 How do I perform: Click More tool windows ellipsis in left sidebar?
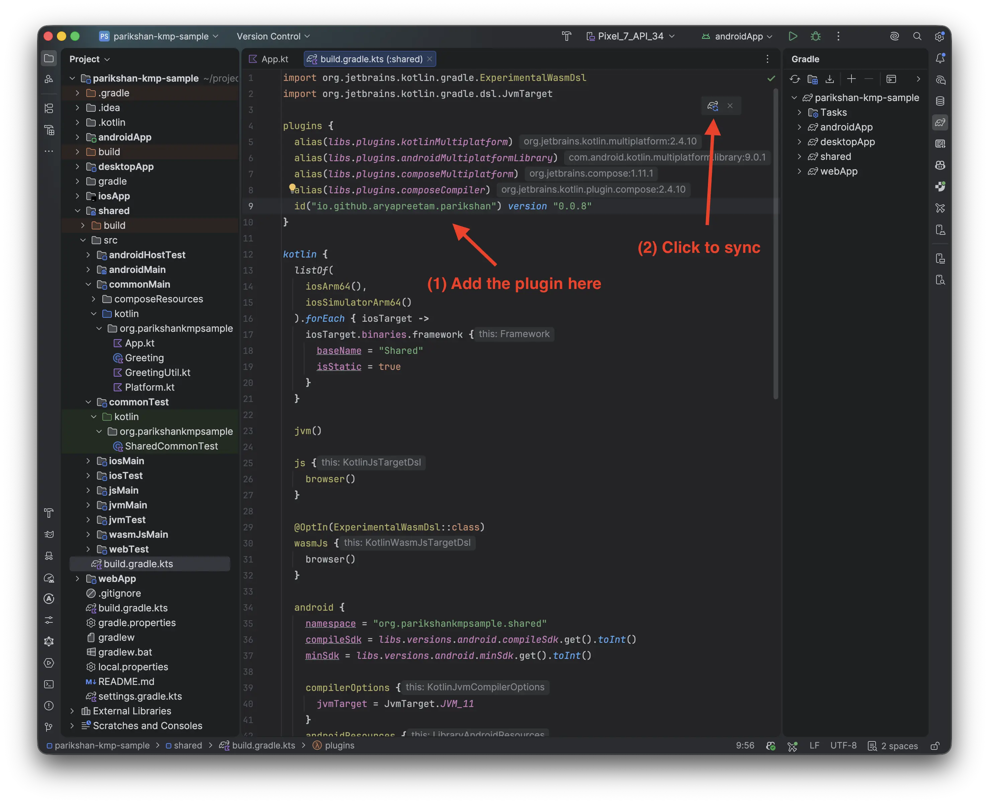pos(49,152)
